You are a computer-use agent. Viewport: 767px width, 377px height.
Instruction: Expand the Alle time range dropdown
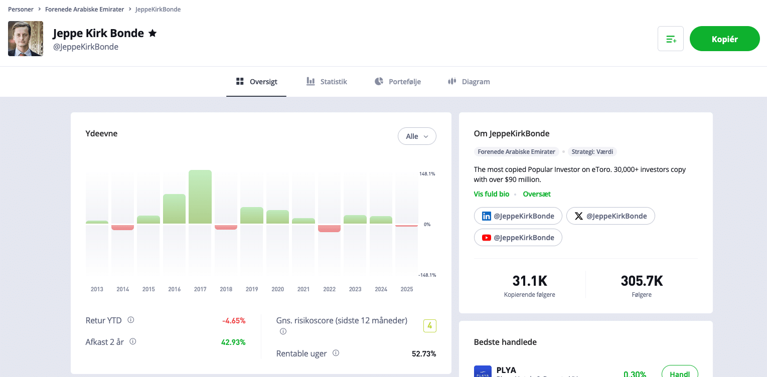(417, 136)
